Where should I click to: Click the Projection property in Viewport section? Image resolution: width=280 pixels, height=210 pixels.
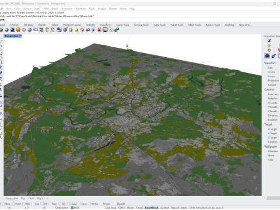[x=273, y=80]
